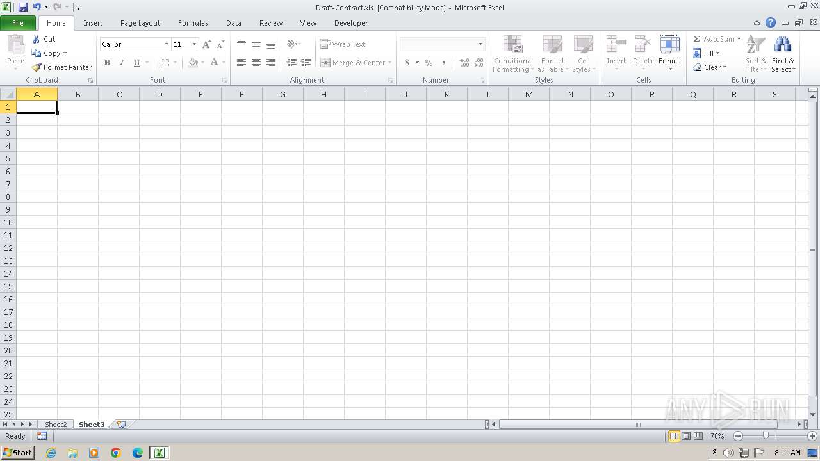Click the Format cells button
The height and width of the screenshot is (461, 820).
[670, 54]
